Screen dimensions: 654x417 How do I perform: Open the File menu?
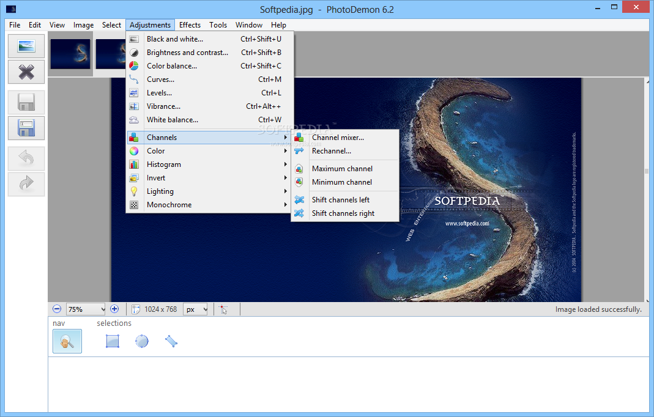point(15,25)
